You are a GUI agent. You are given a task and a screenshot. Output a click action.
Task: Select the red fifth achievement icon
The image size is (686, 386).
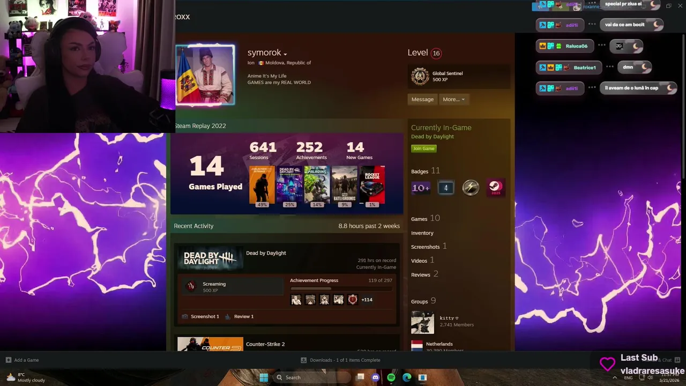(x=352, y=300)
